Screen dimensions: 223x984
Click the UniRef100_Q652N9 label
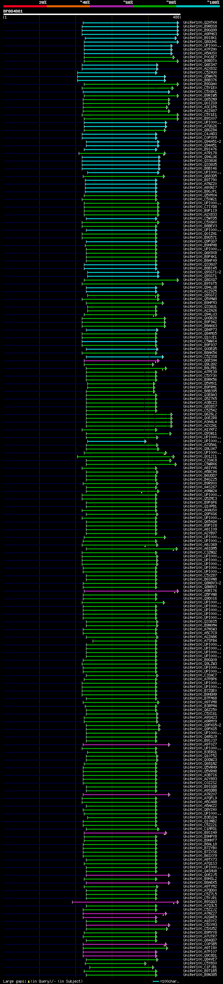(200, 99)
